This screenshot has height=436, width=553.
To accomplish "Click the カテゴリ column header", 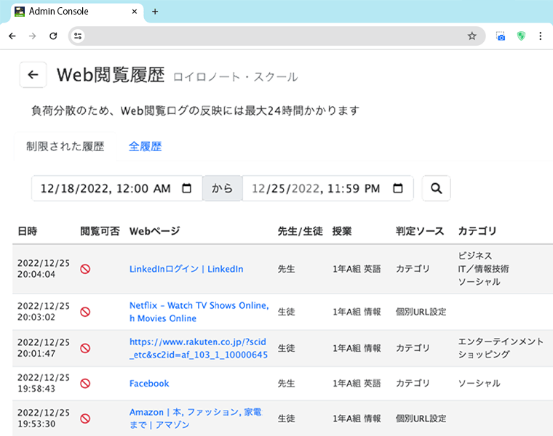I will [477, 231].
